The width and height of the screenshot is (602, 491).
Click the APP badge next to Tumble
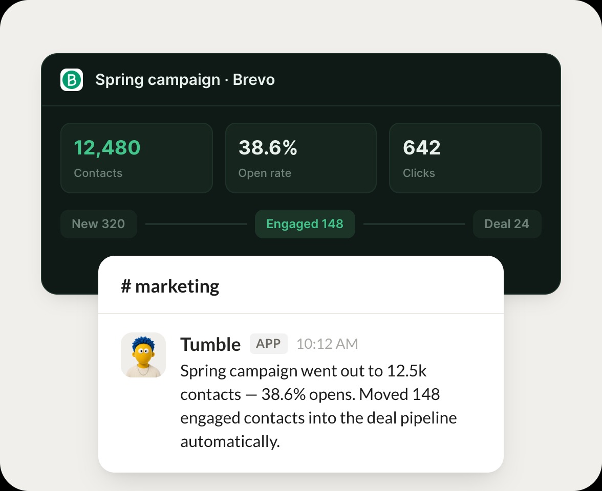click(268, 344)
